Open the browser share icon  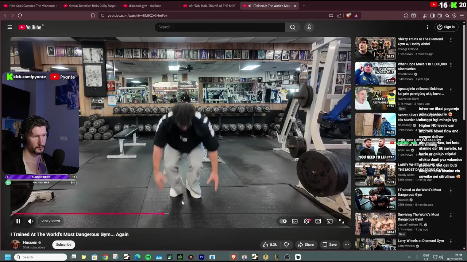(339, 16)
